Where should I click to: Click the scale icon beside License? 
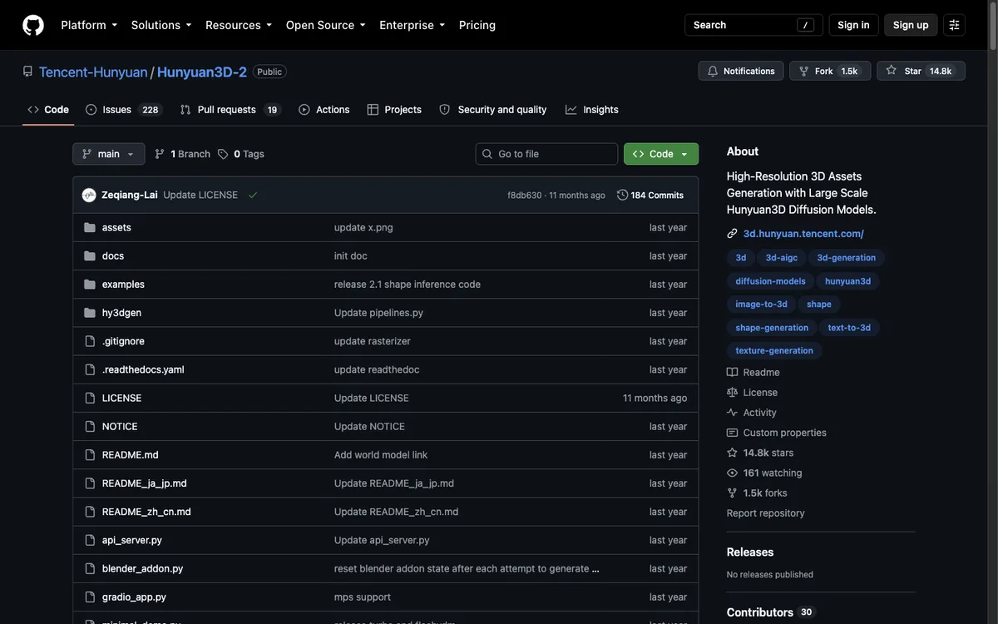(732, 393)
